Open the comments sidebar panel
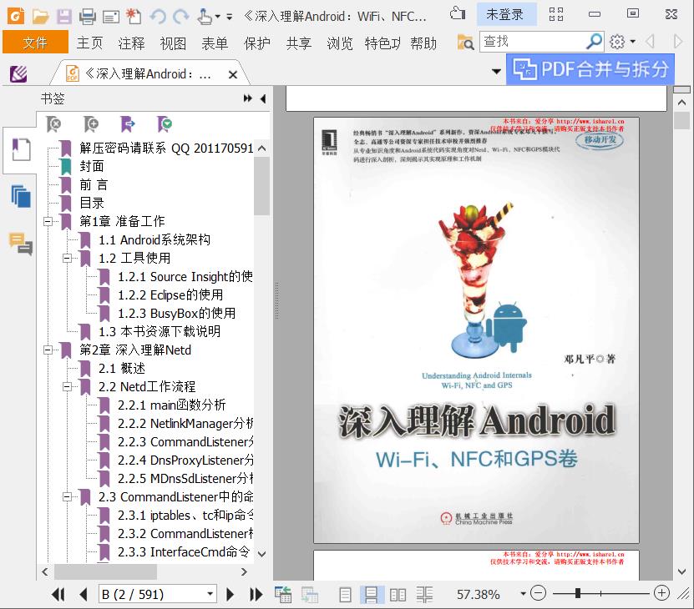694x609 pixels. click(20, 244)
